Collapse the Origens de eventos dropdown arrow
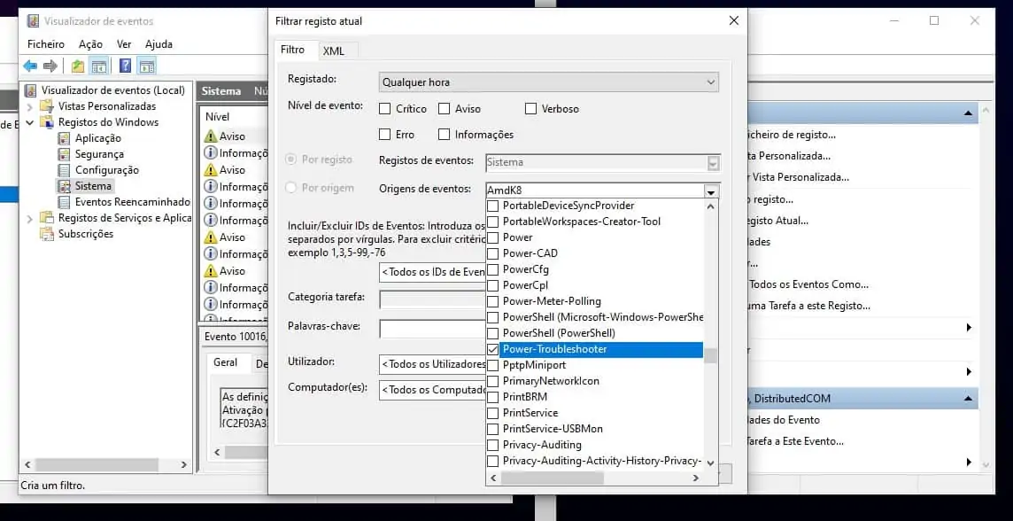 [x=710, y=191]
